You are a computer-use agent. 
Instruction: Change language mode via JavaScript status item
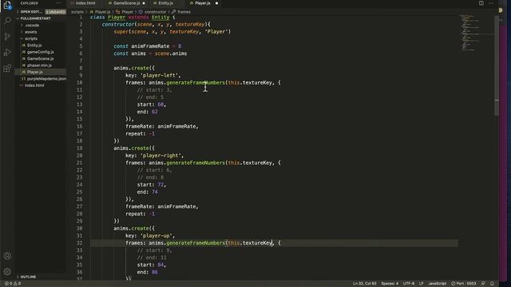[437, 284]
